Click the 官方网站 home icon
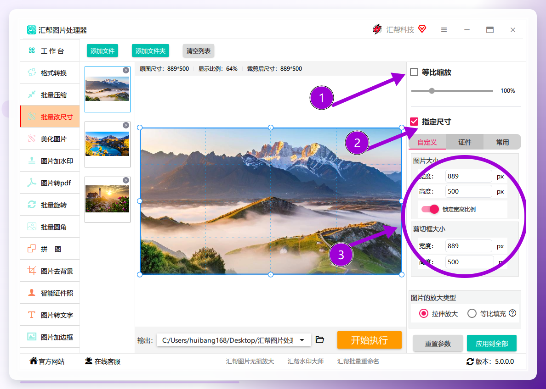This screenshot has height=389, width=546. pos(34,361)
